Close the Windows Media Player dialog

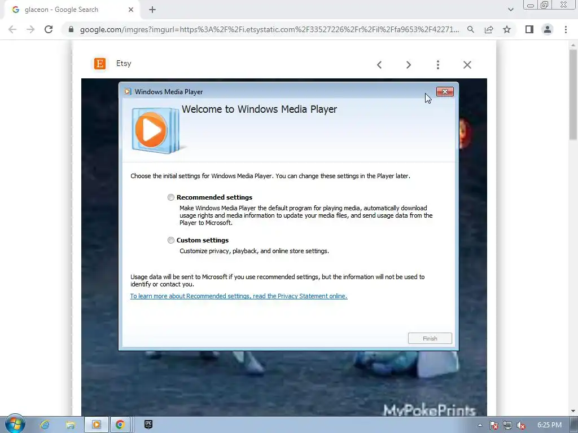pyautogui.click(x=445, y=92)
